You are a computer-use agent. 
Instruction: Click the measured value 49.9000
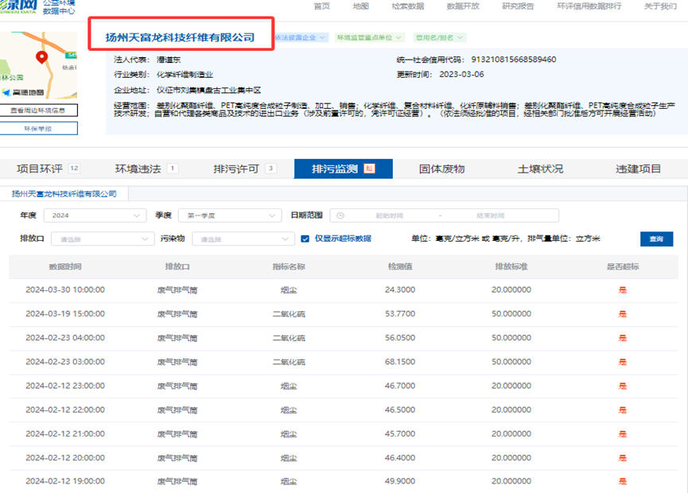tap(400, 481)
